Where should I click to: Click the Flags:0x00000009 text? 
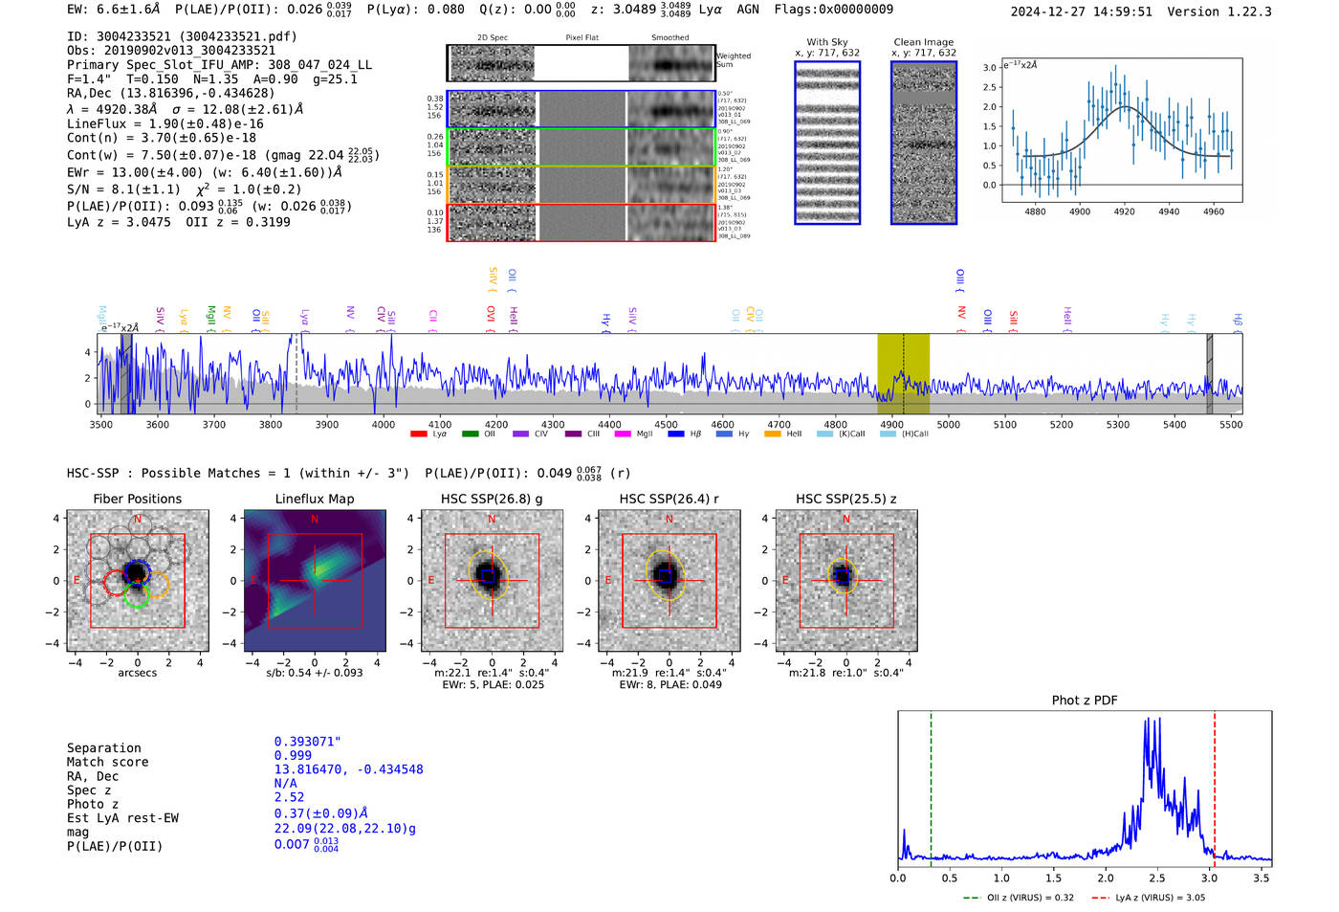(834, 10)
